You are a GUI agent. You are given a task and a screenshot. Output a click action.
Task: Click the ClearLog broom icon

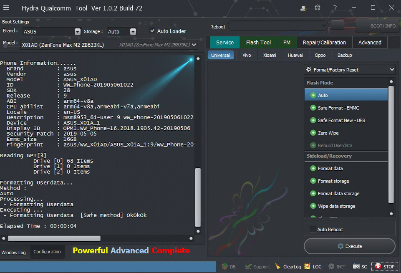pyautogui.click(x=278, y=267)
